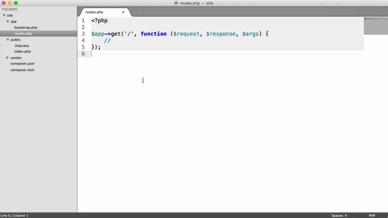Click the yellow minimize window button
Viewport: 388px width, 218px height.
coord(10,3)
